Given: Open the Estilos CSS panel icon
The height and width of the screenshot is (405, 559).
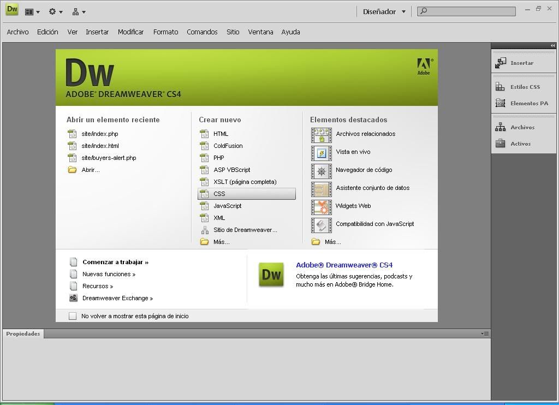Looking at the screenshot, I should pyautogui.click(x=500, y=87).
